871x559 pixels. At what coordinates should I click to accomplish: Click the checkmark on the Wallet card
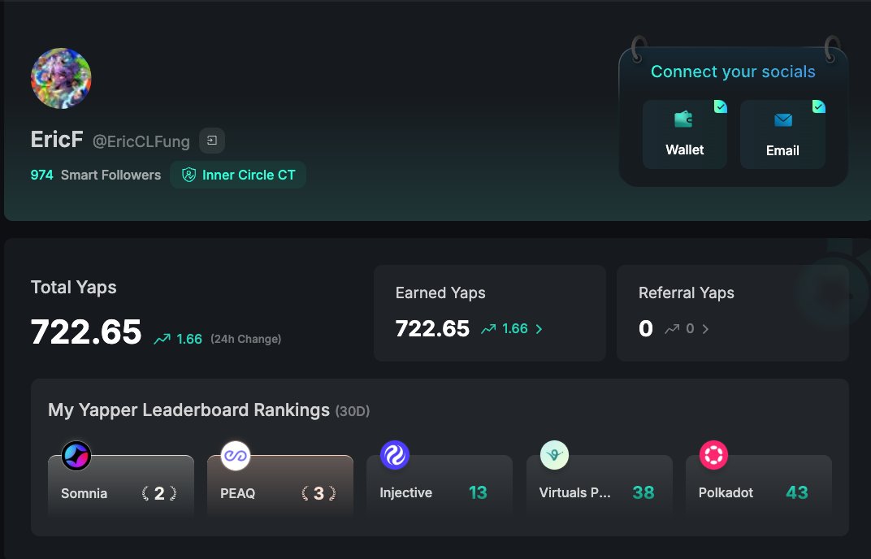pyautogui.click(x=721, y=106)
